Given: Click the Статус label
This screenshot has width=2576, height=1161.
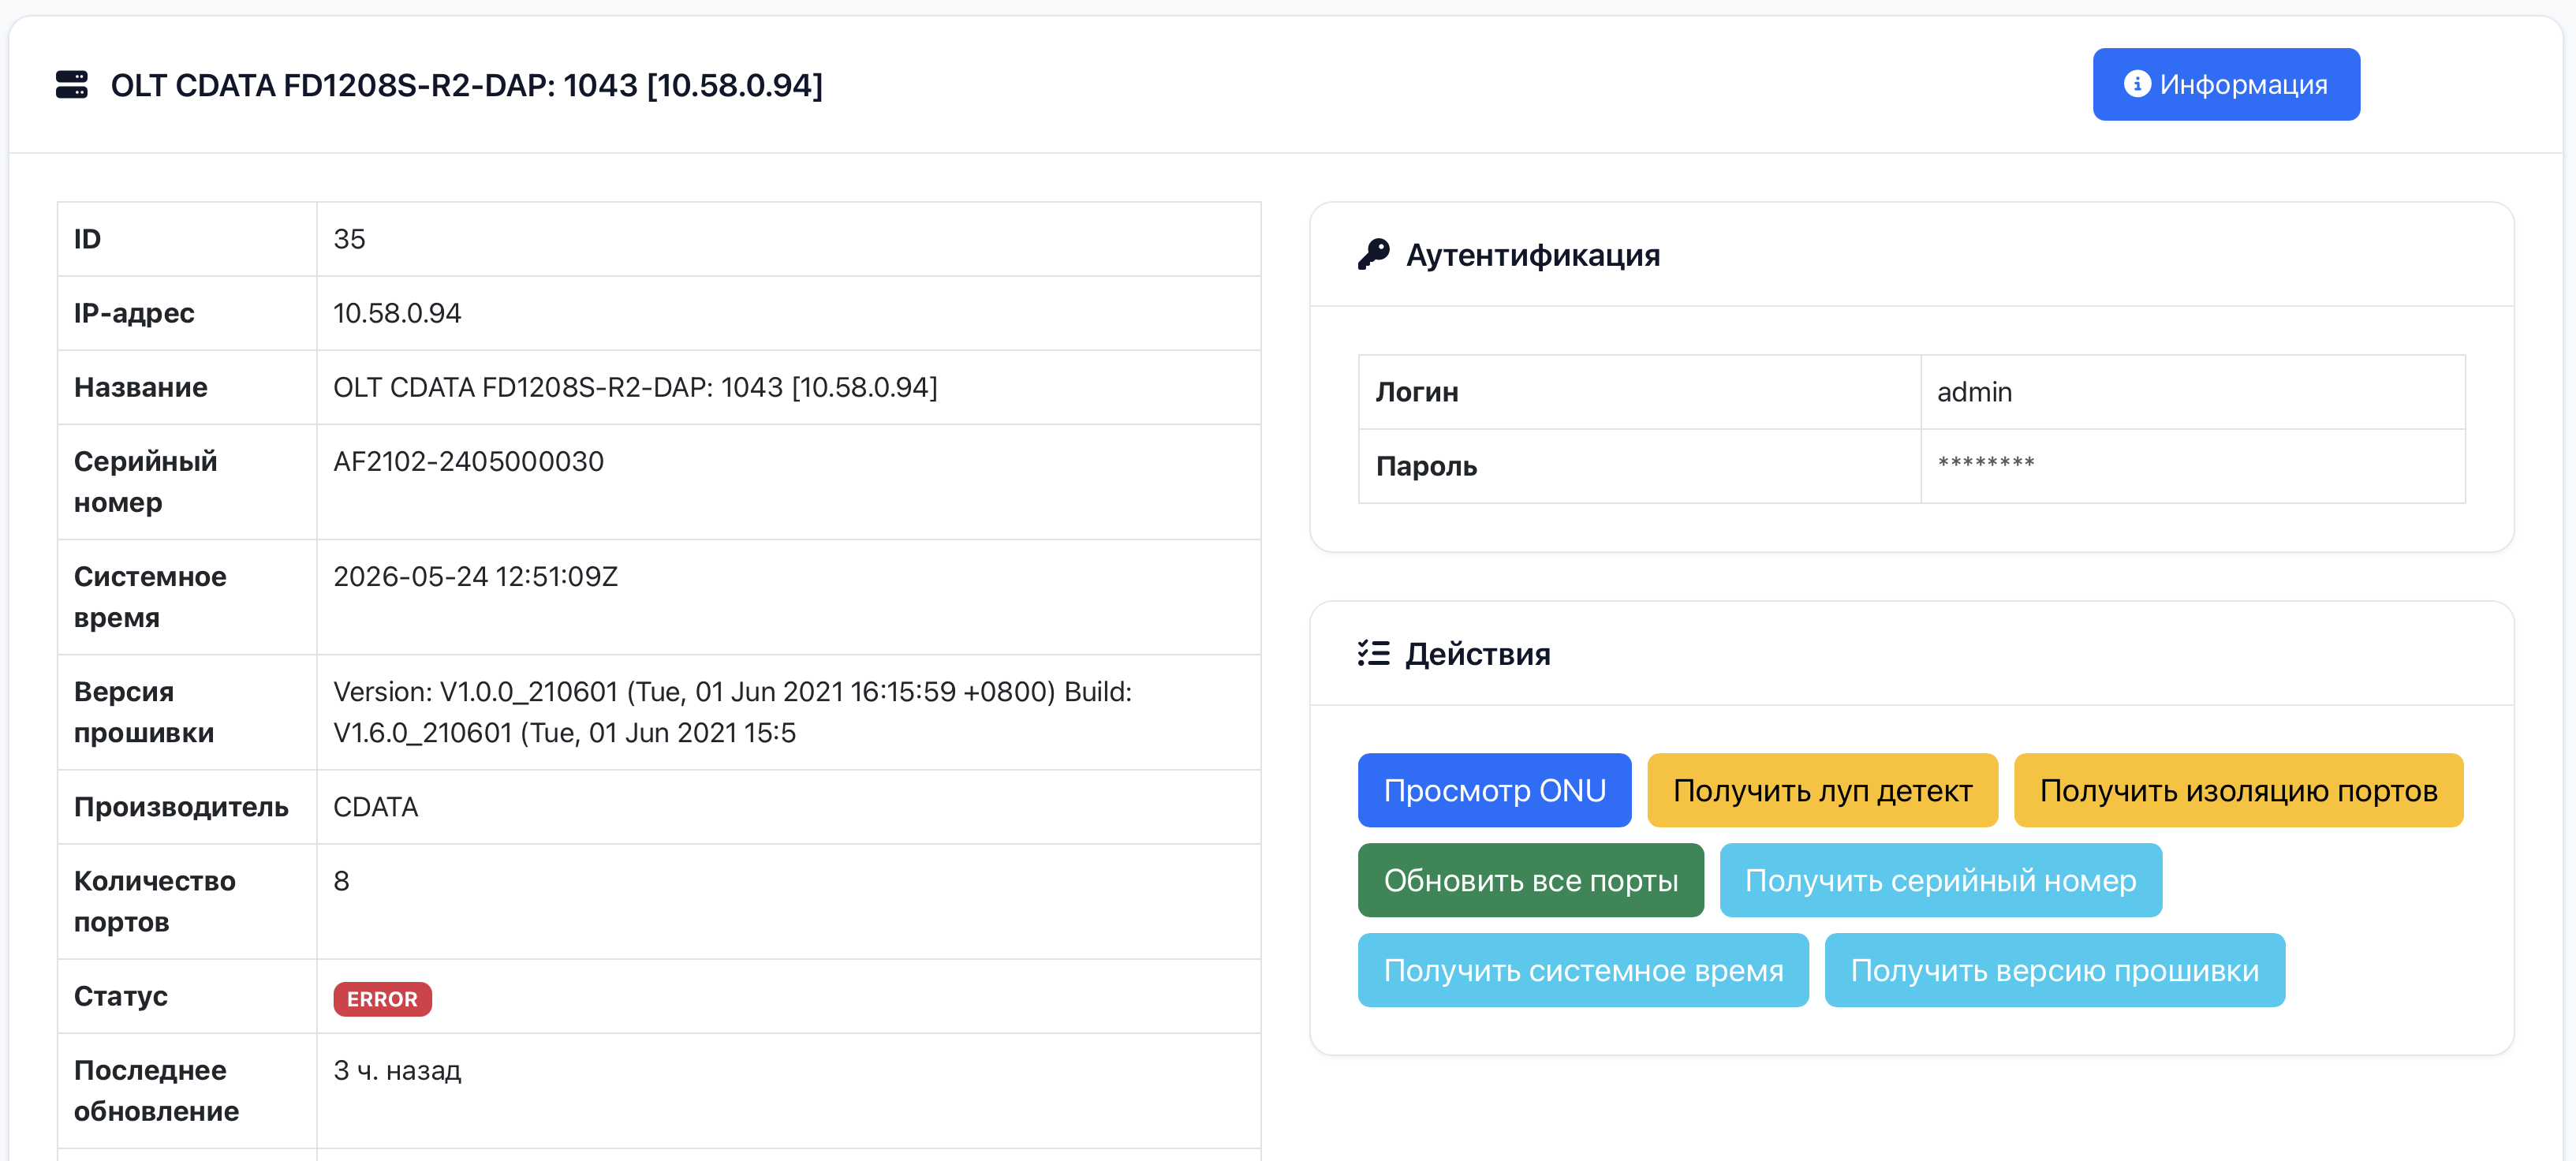Looking at the screenshot, I should click(121, 996).
